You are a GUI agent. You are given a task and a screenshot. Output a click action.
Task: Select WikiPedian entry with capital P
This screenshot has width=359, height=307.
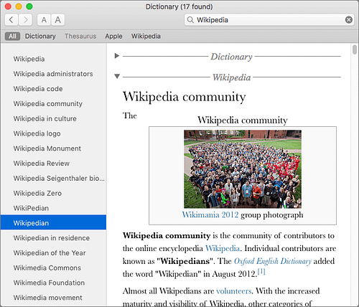click(54, 208)
